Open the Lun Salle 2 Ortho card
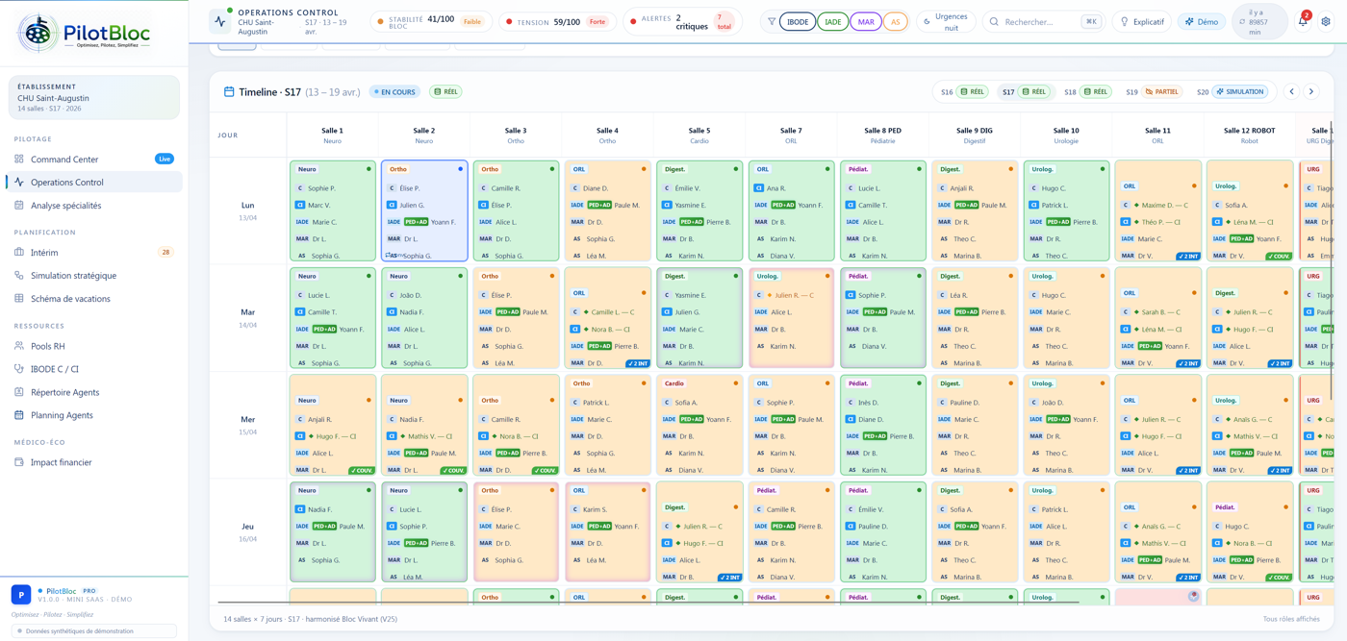Screen dimensions: 1347x641 (424, 210)
